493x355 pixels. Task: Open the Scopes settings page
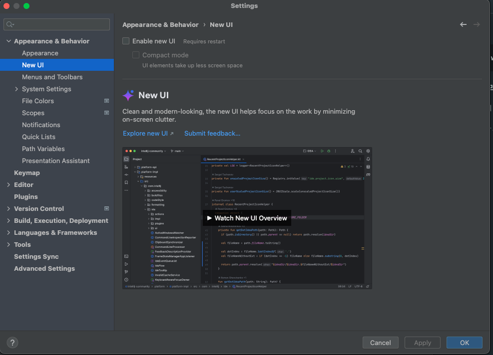pos(33,113)
